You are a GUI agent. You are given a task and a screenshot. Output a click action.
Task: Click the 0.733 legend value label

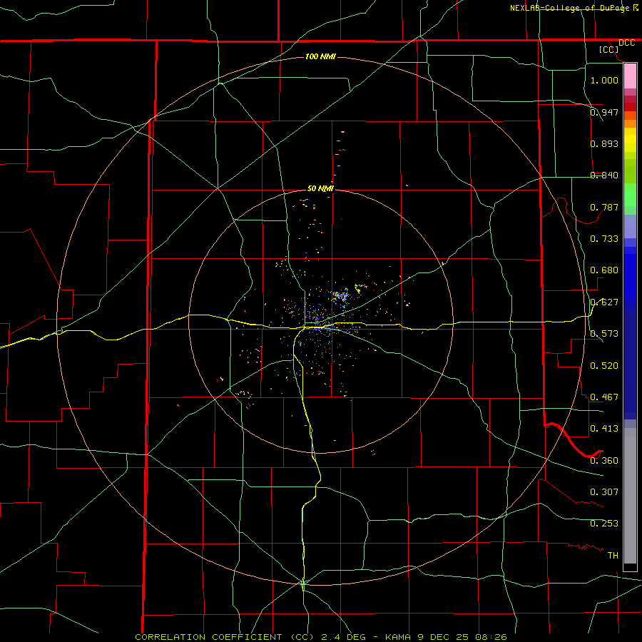(x=604, y=238)
